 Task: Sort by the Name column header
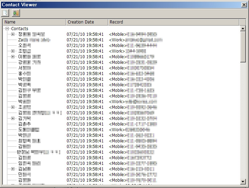pos(34,22)
